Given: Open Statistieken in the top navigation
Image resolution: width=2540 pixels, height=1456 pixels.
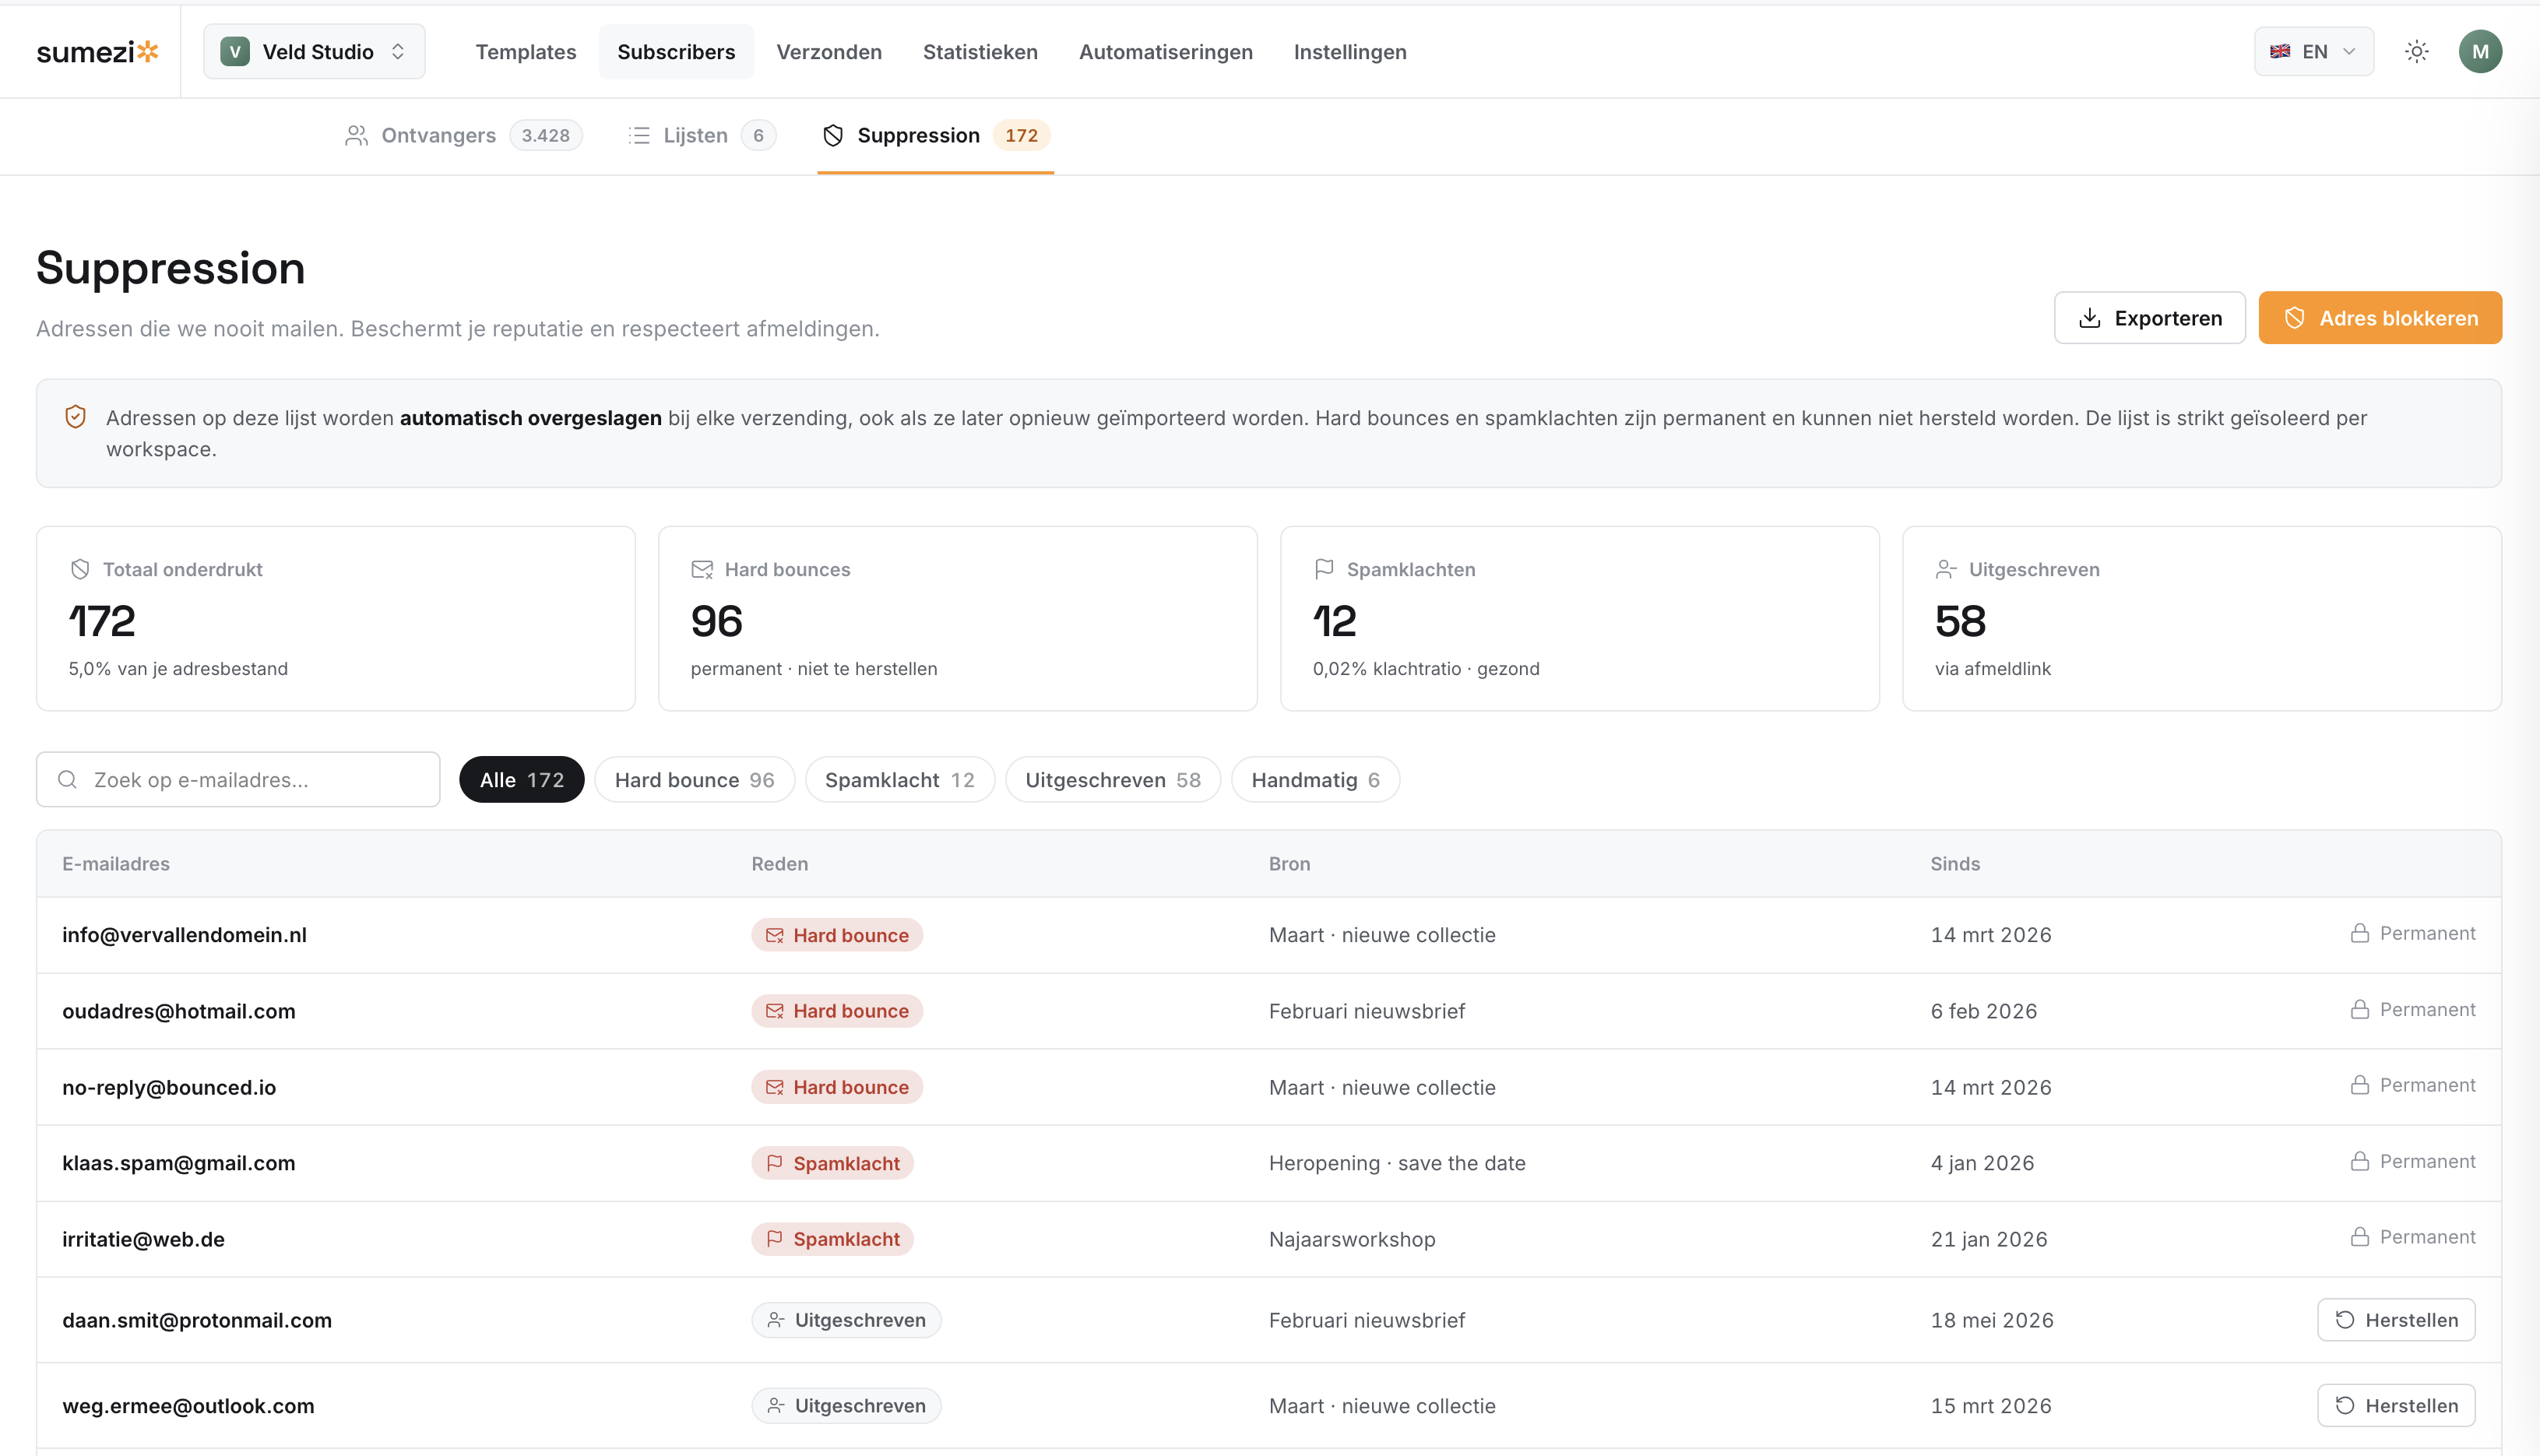Looking at the screenshot, I should point(979,52).
